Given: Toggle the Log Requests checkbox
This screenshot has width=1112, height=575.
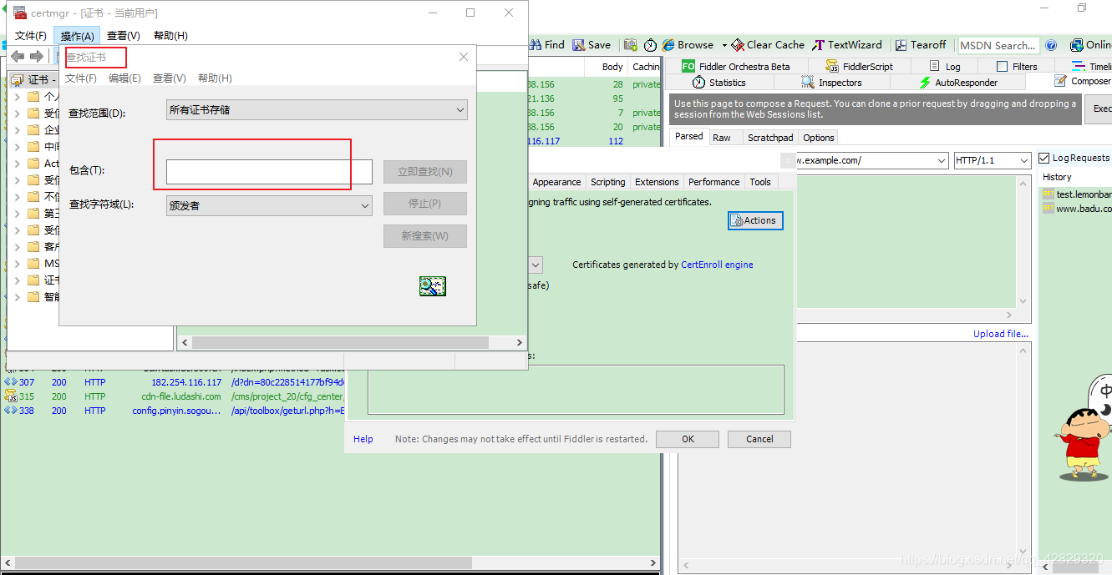Looking at the screenshot, I should [1044, 158].
